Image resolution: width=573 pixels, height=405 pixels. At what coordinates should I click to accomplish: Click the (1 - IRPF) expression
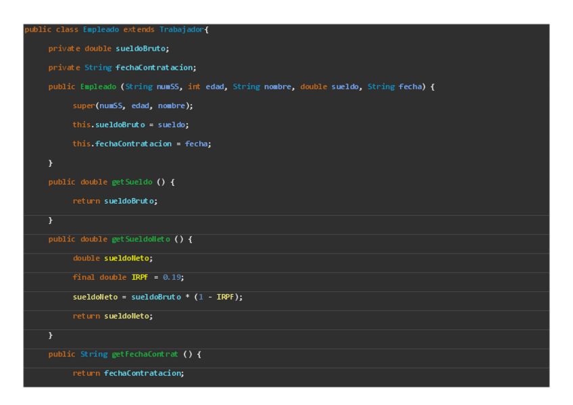216,297
